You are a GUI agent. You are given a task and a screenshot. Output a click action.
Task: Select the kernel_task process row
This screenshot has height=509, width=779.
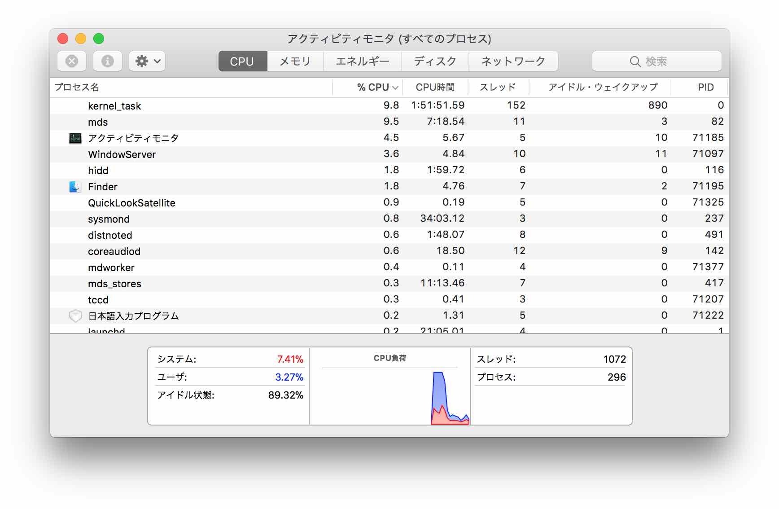[389, 106]
